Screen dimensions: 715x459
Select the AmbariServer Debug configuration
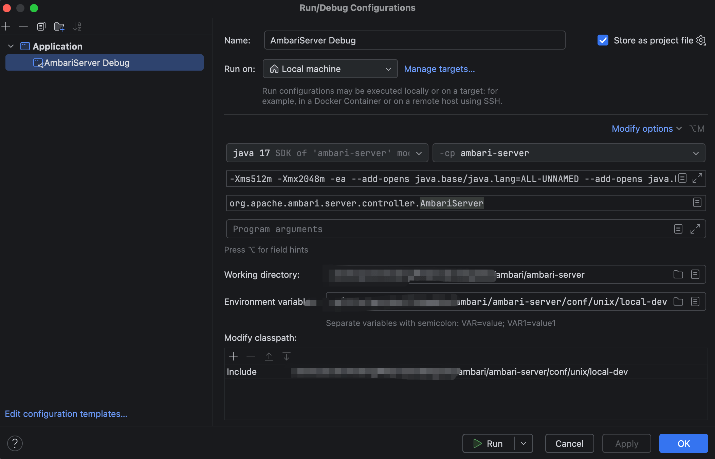click(x=87, y=63)
